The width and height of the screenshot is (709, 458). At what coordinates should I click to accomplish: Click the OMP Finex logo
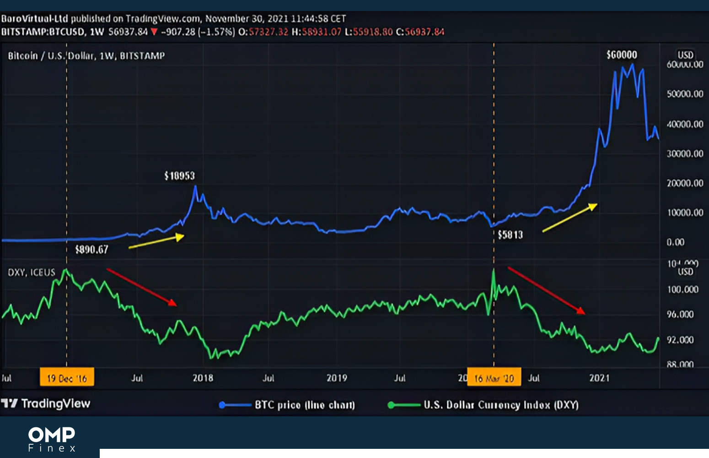[52, 439]
